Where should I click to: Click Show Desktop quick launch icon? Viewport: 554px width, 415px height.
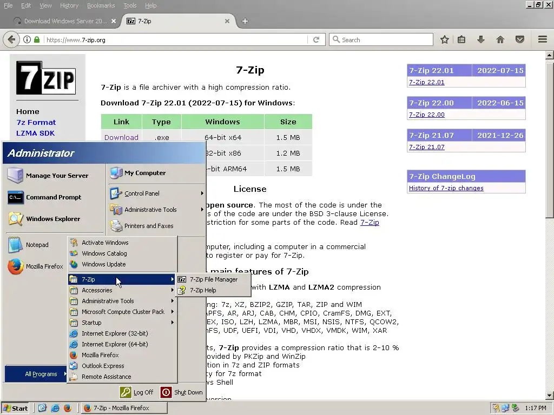pyautogui.click(x=42, y=409)
